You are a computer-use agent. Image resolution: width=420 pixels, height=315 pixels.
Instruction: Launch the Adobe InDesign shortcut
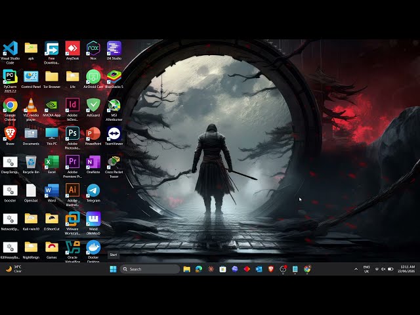click(x=72, y=110)
